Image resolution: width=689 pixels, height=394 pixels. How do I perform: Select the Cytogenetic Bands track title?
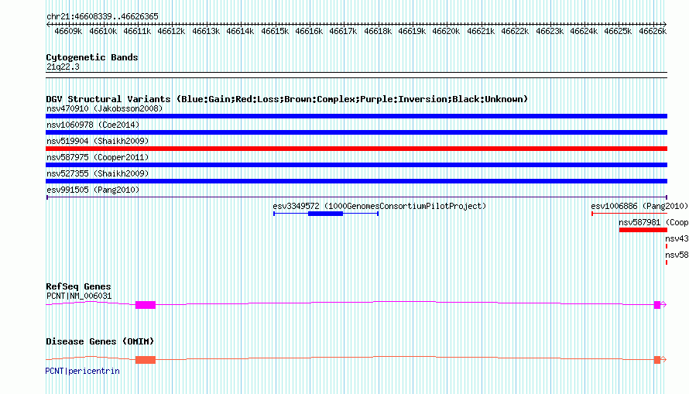[92, 57]
